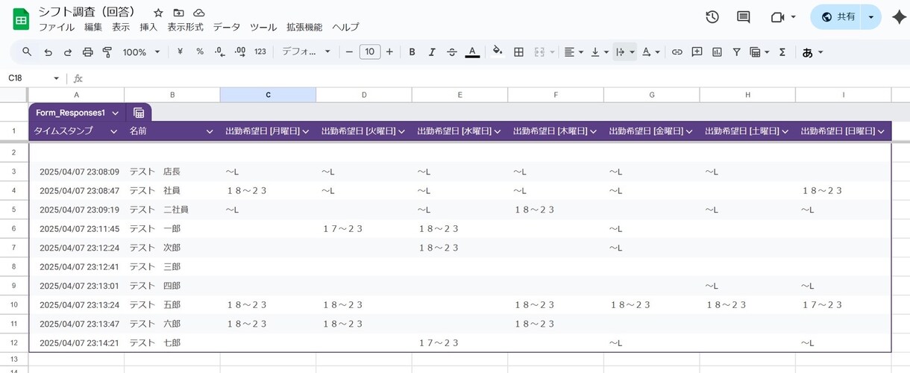Open Gemini sparkle assistant
The width and height of the screenshot is (910, 373).
pos(898,18)
